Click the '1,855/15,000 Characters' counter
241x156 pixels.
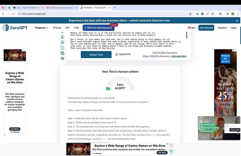click(165, 53)
